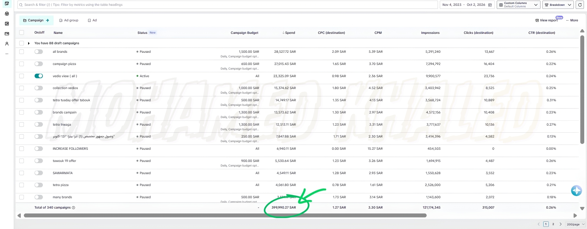Click the vertical scrollbar thumb
This screenshot has width=587, height=229.
[x=582, y=89]
